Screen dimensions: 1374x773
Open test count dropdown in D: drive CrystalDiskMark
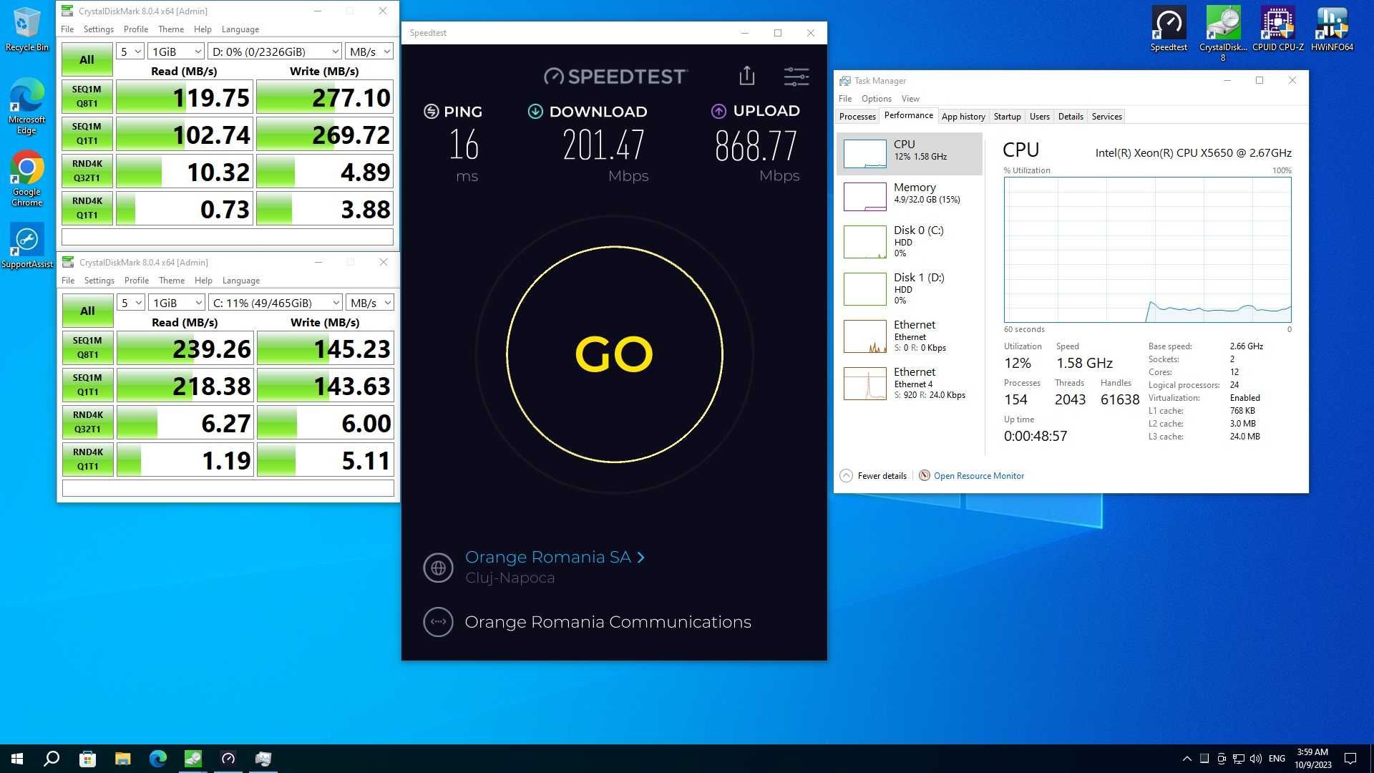(x=130, y=52)
